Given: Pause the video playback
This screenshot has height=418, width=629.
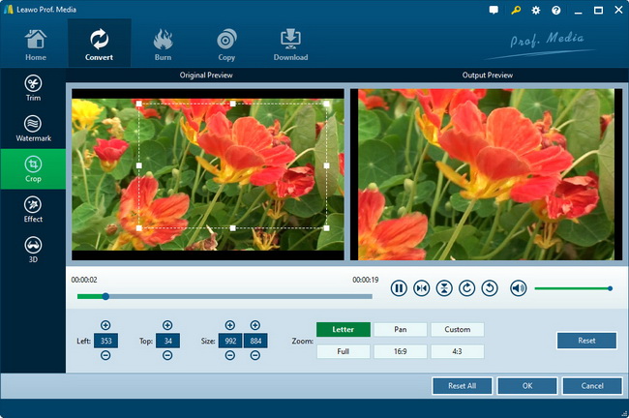Looking at the screenshot, I should pos(399,288).
